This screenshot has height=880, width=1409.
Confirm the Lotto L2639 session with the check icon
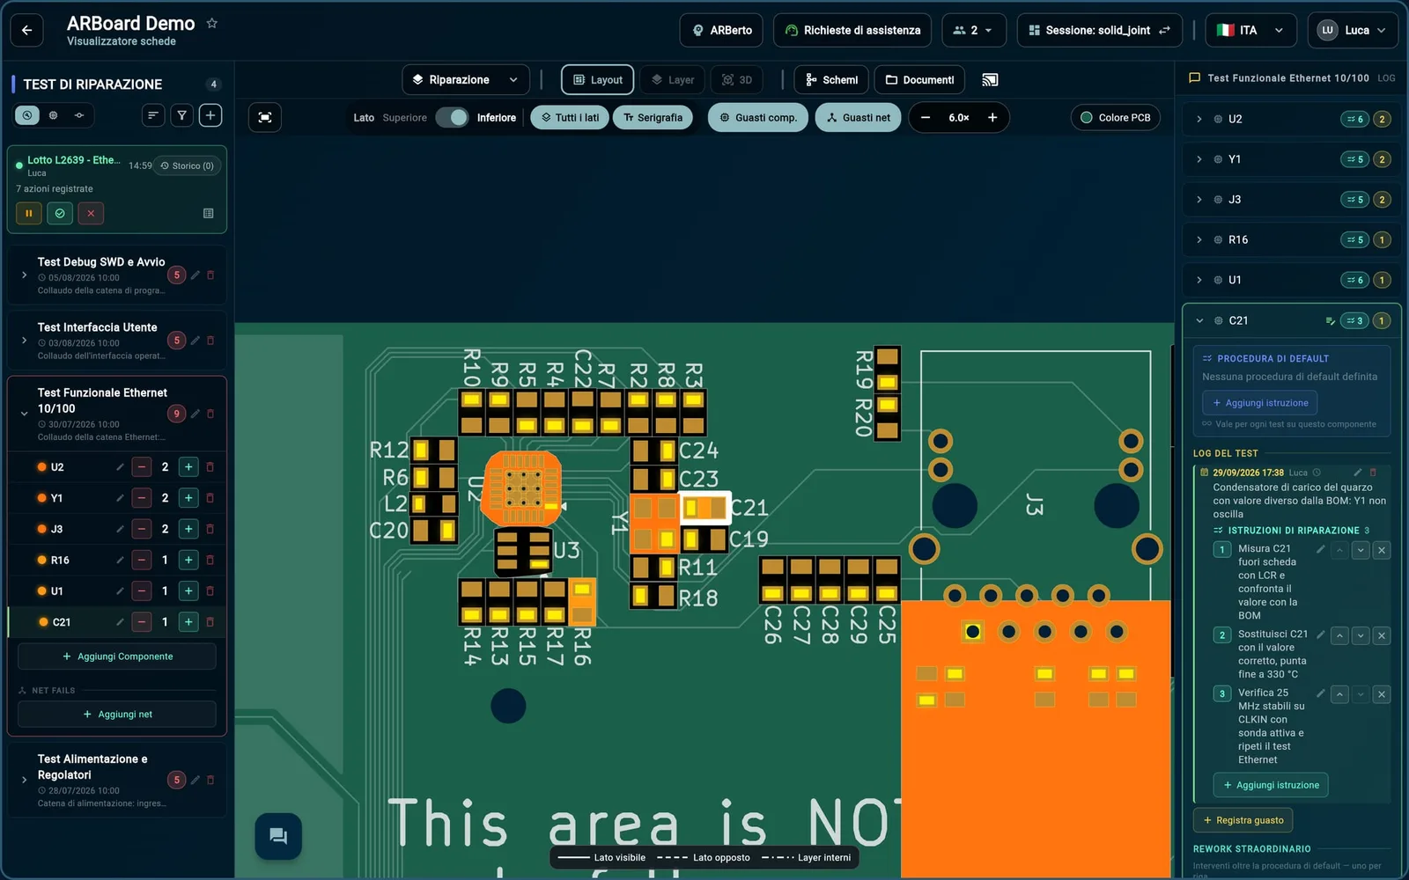pyautogui.click(x=60, y=213)
